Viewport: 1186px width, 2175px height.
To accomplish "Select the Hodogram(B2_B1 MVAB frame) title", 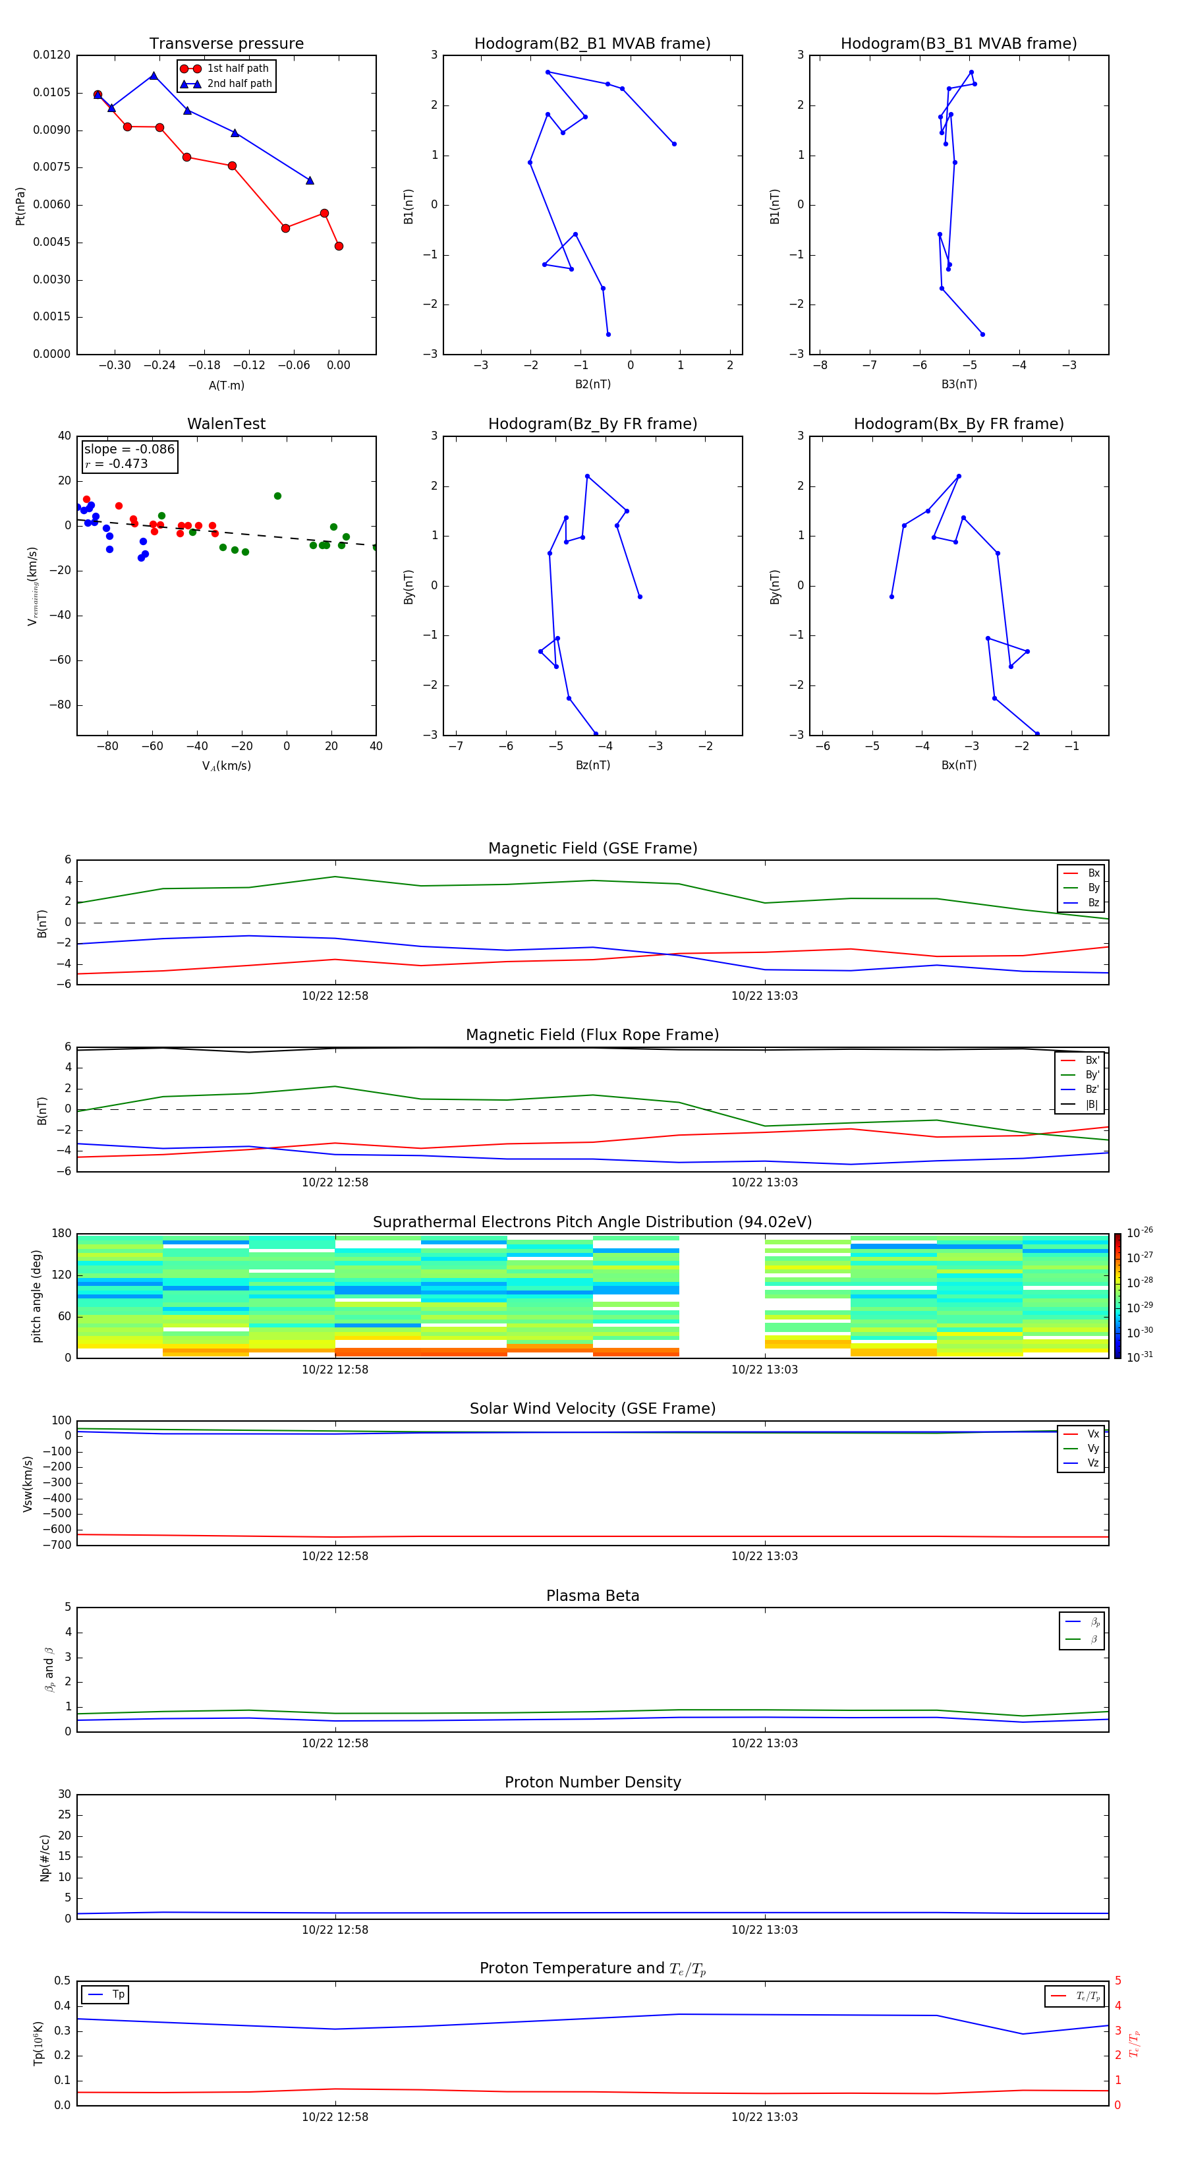I will [x=592, y=44].
